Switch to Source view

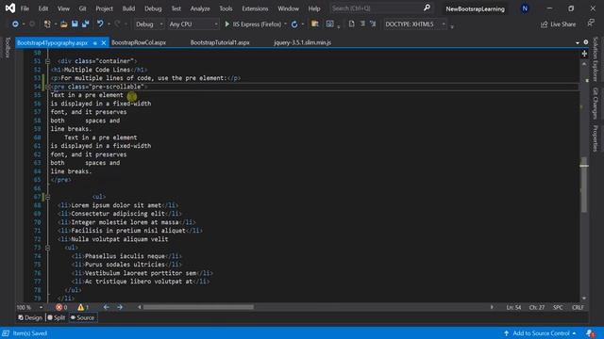coord(82,318)
